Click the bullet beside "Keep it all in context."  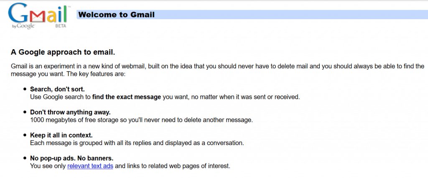tap(25, 135)
